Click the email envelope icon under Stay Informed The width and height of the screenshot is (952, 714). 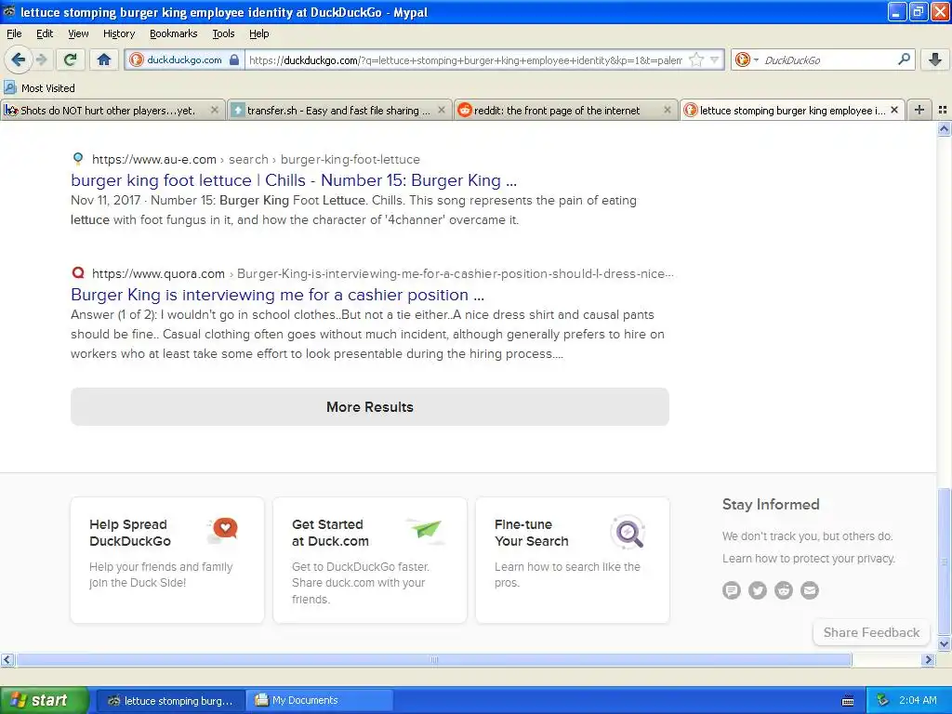(810, 590)
